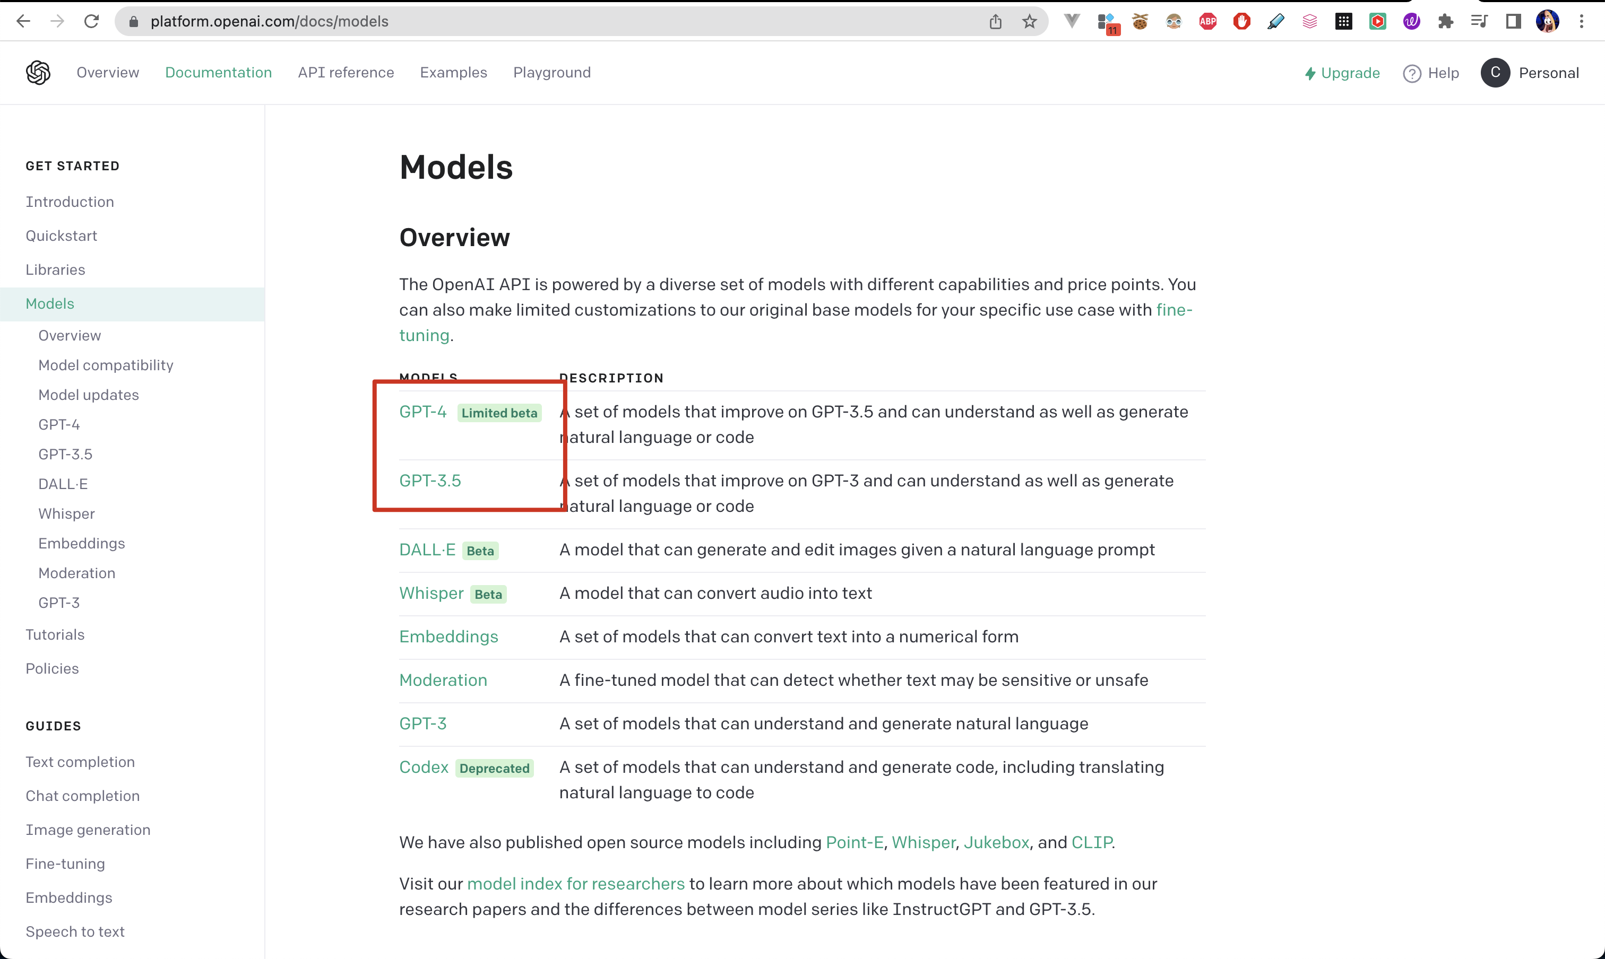Toggle the bookmark star for this page

[1029, 21]
